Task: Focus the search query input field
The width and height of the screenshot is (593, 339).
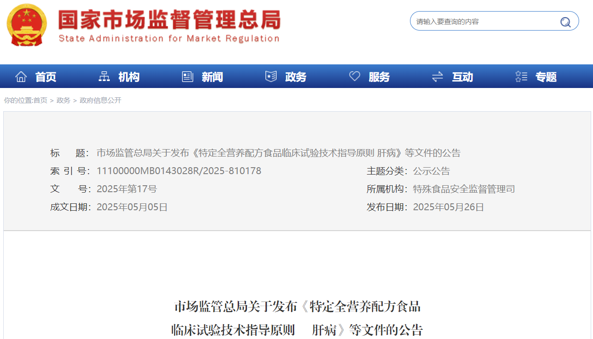Action: point(482,22)
